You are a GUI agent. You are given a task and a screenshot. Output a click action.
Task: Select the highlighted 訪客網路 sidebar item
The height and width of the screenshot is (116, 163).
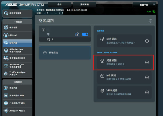click(17, 43)
